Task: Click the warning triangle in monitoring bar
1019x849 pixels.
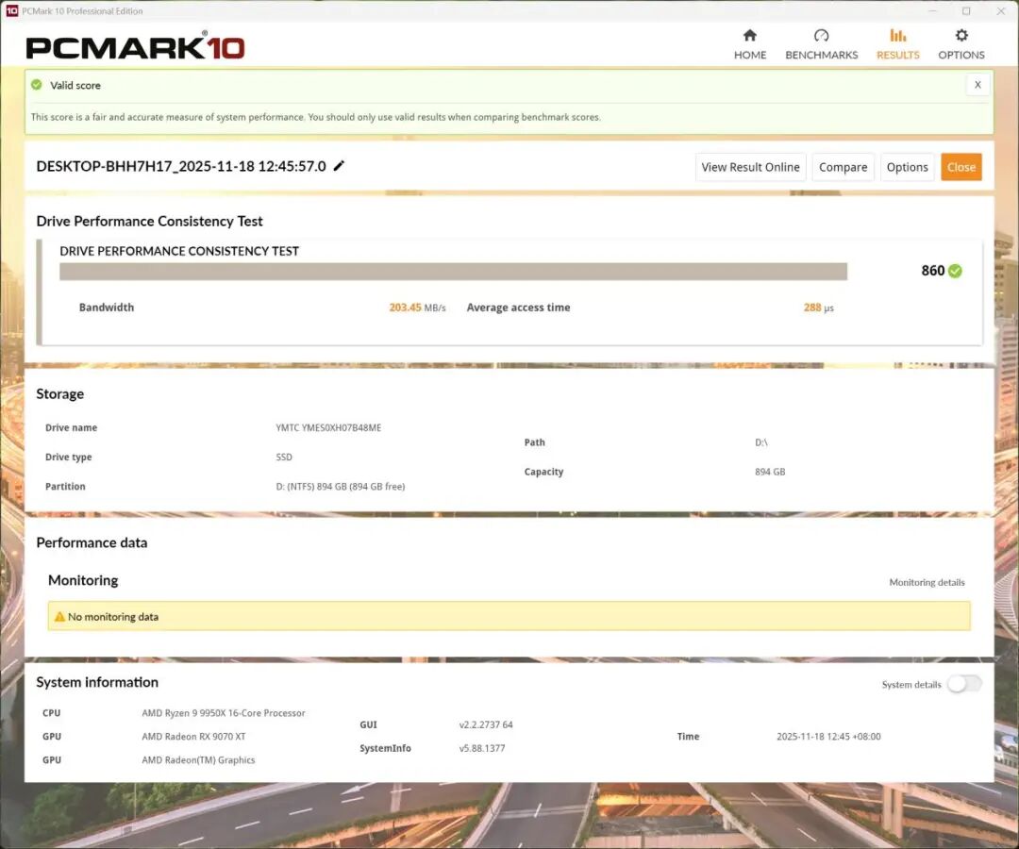Action: coord(59,616)
